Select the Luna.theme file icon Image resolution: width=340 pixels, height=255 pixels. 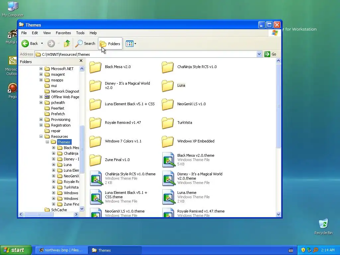coord(168,197)
